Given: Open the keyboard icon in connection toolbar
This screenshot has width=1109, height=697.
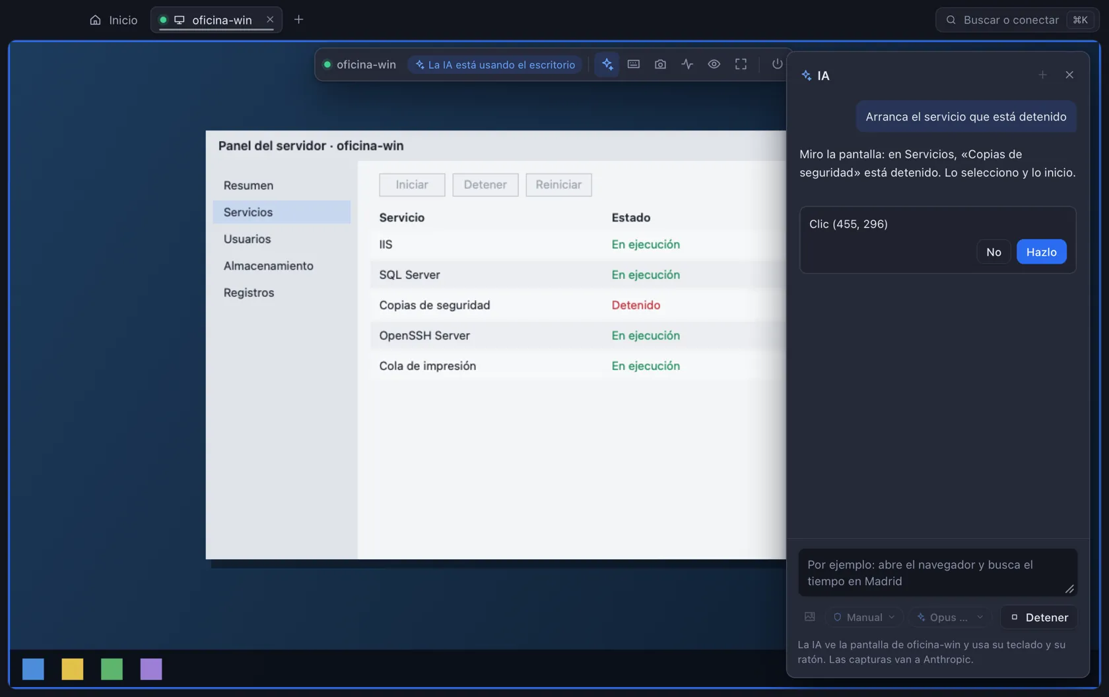Looking at the screenshot, I should point(634,64).
